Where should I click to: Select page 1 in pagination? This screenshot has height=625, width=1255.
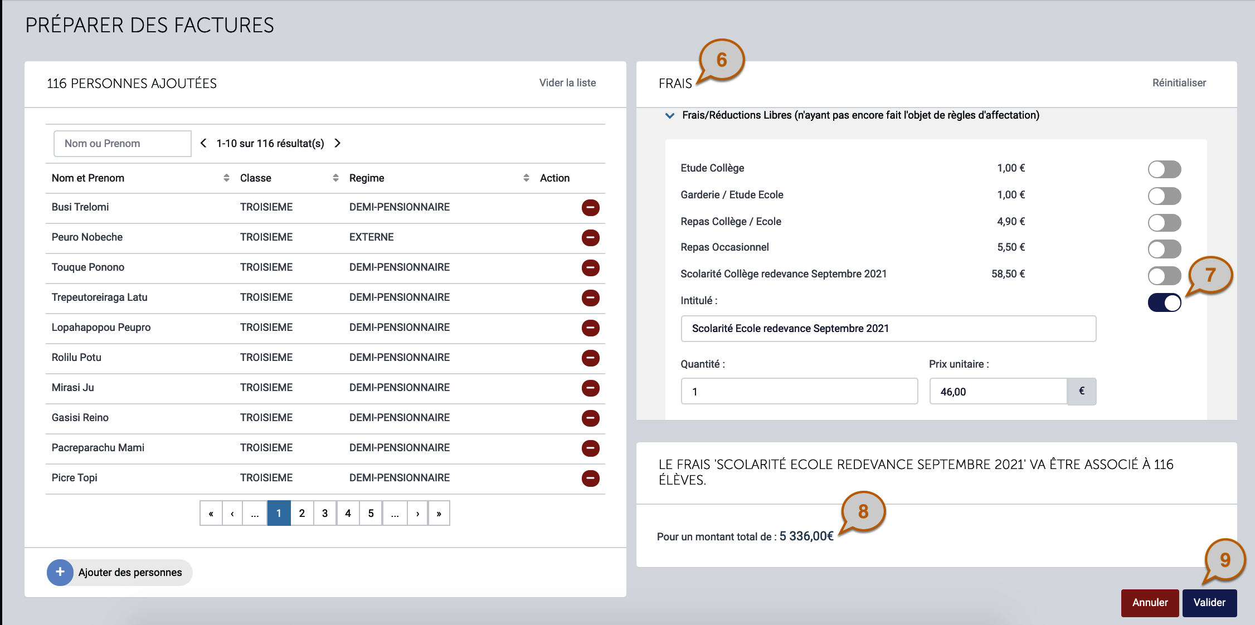point(279,513)
